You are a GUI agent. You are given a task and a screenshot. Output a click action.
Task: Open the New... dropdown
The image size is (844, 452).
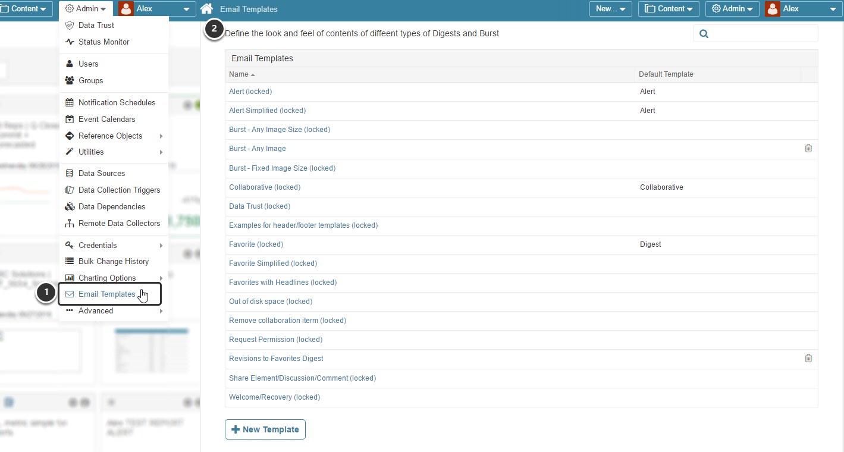(x=610, y=9)
